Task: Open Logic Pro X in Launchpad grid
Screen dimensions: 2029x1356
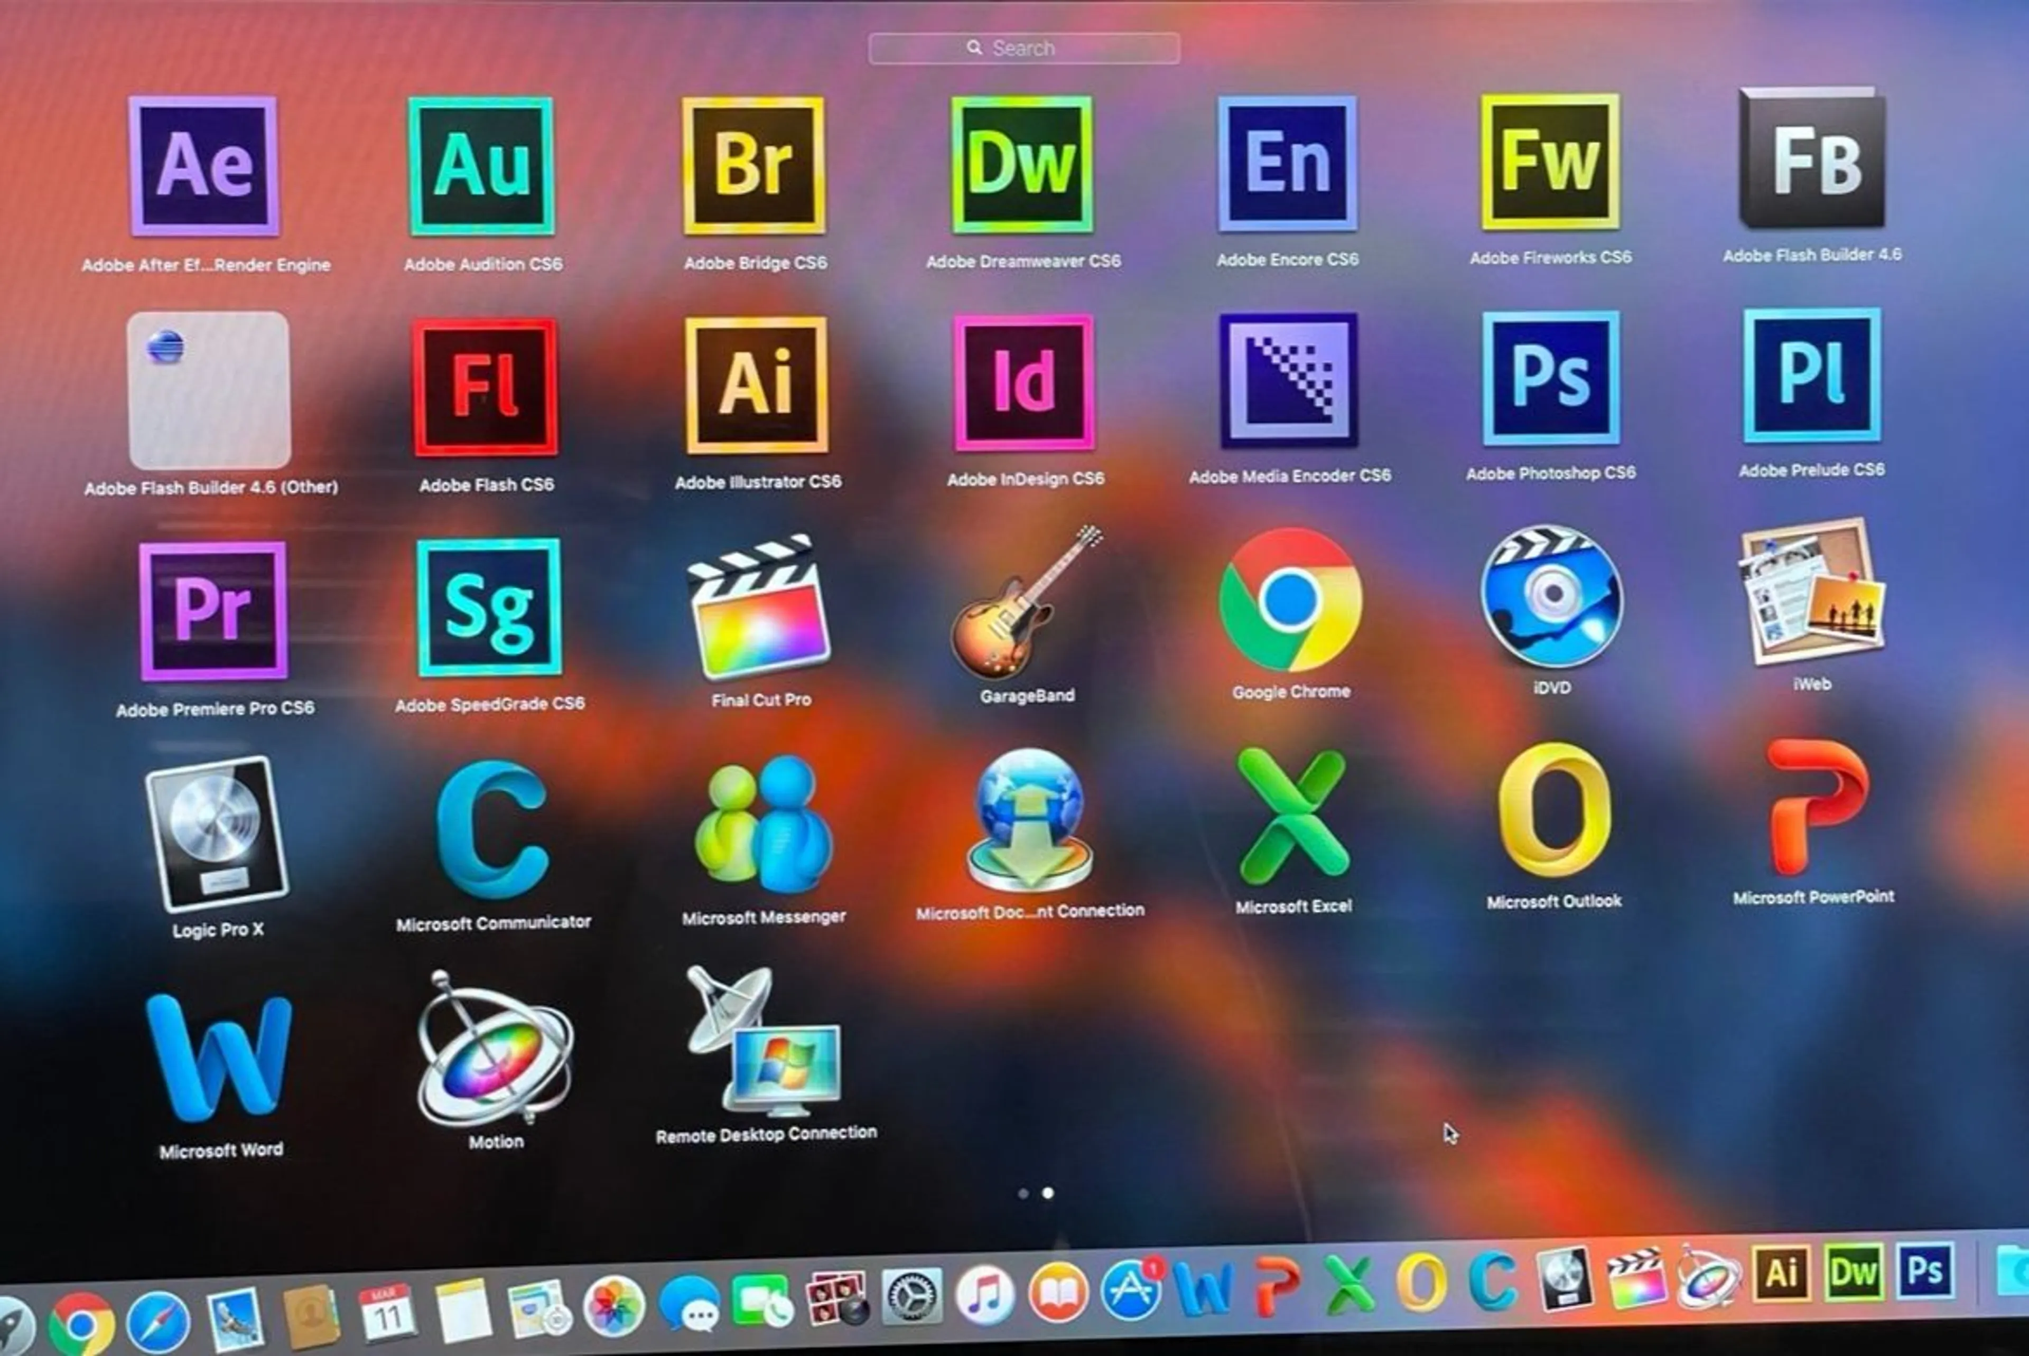Action: pyautogui.click(x=216, y=834)
